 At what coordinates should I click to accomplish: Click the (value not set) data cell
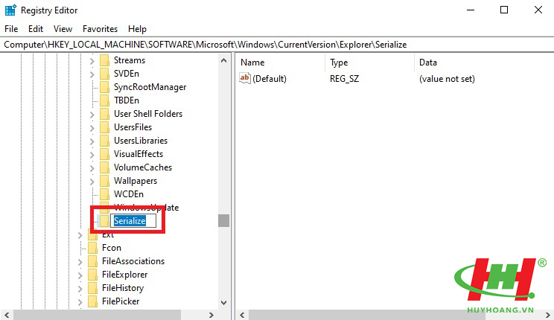click(x=447, y=79)
